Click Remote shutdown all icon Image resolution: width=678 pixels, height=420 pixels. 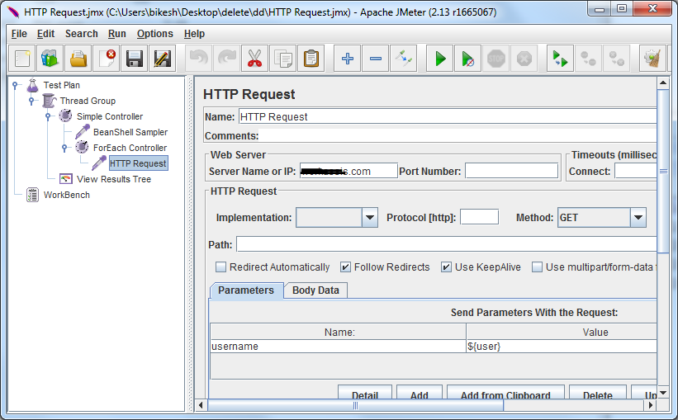click(617, 59)
